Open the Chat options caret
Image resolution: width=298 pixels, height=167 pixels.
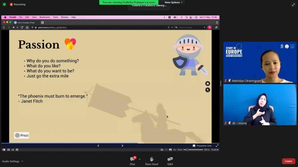(139, 159)
